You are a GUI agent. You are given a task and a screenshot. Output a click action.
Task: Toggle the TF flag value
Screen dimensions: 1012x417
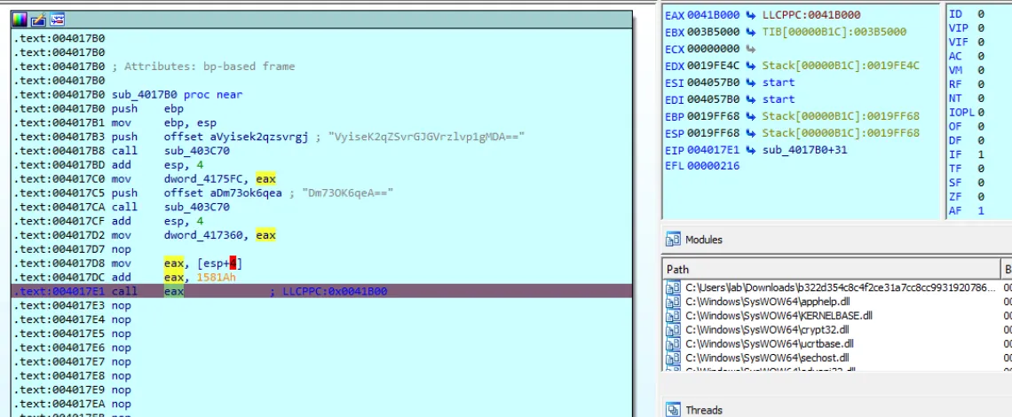(980, 169)
